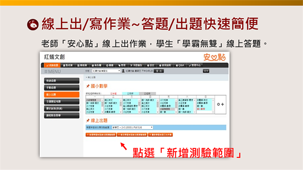Click the pin icon beside 線上出題 heading

tap(88, 121)
